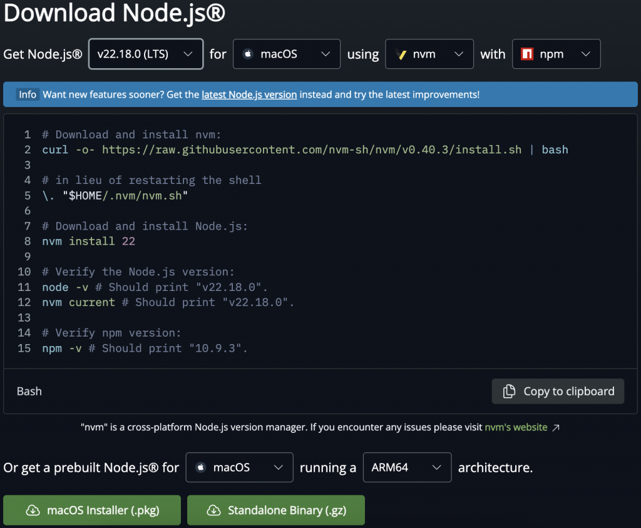
Task: Click the chevron on the npm dropdown
Action: point(586,54)
